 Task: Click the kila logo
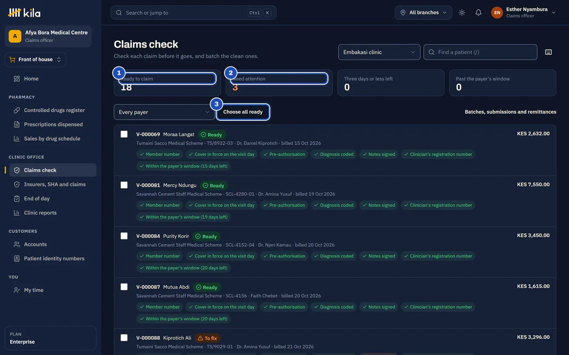24,13
